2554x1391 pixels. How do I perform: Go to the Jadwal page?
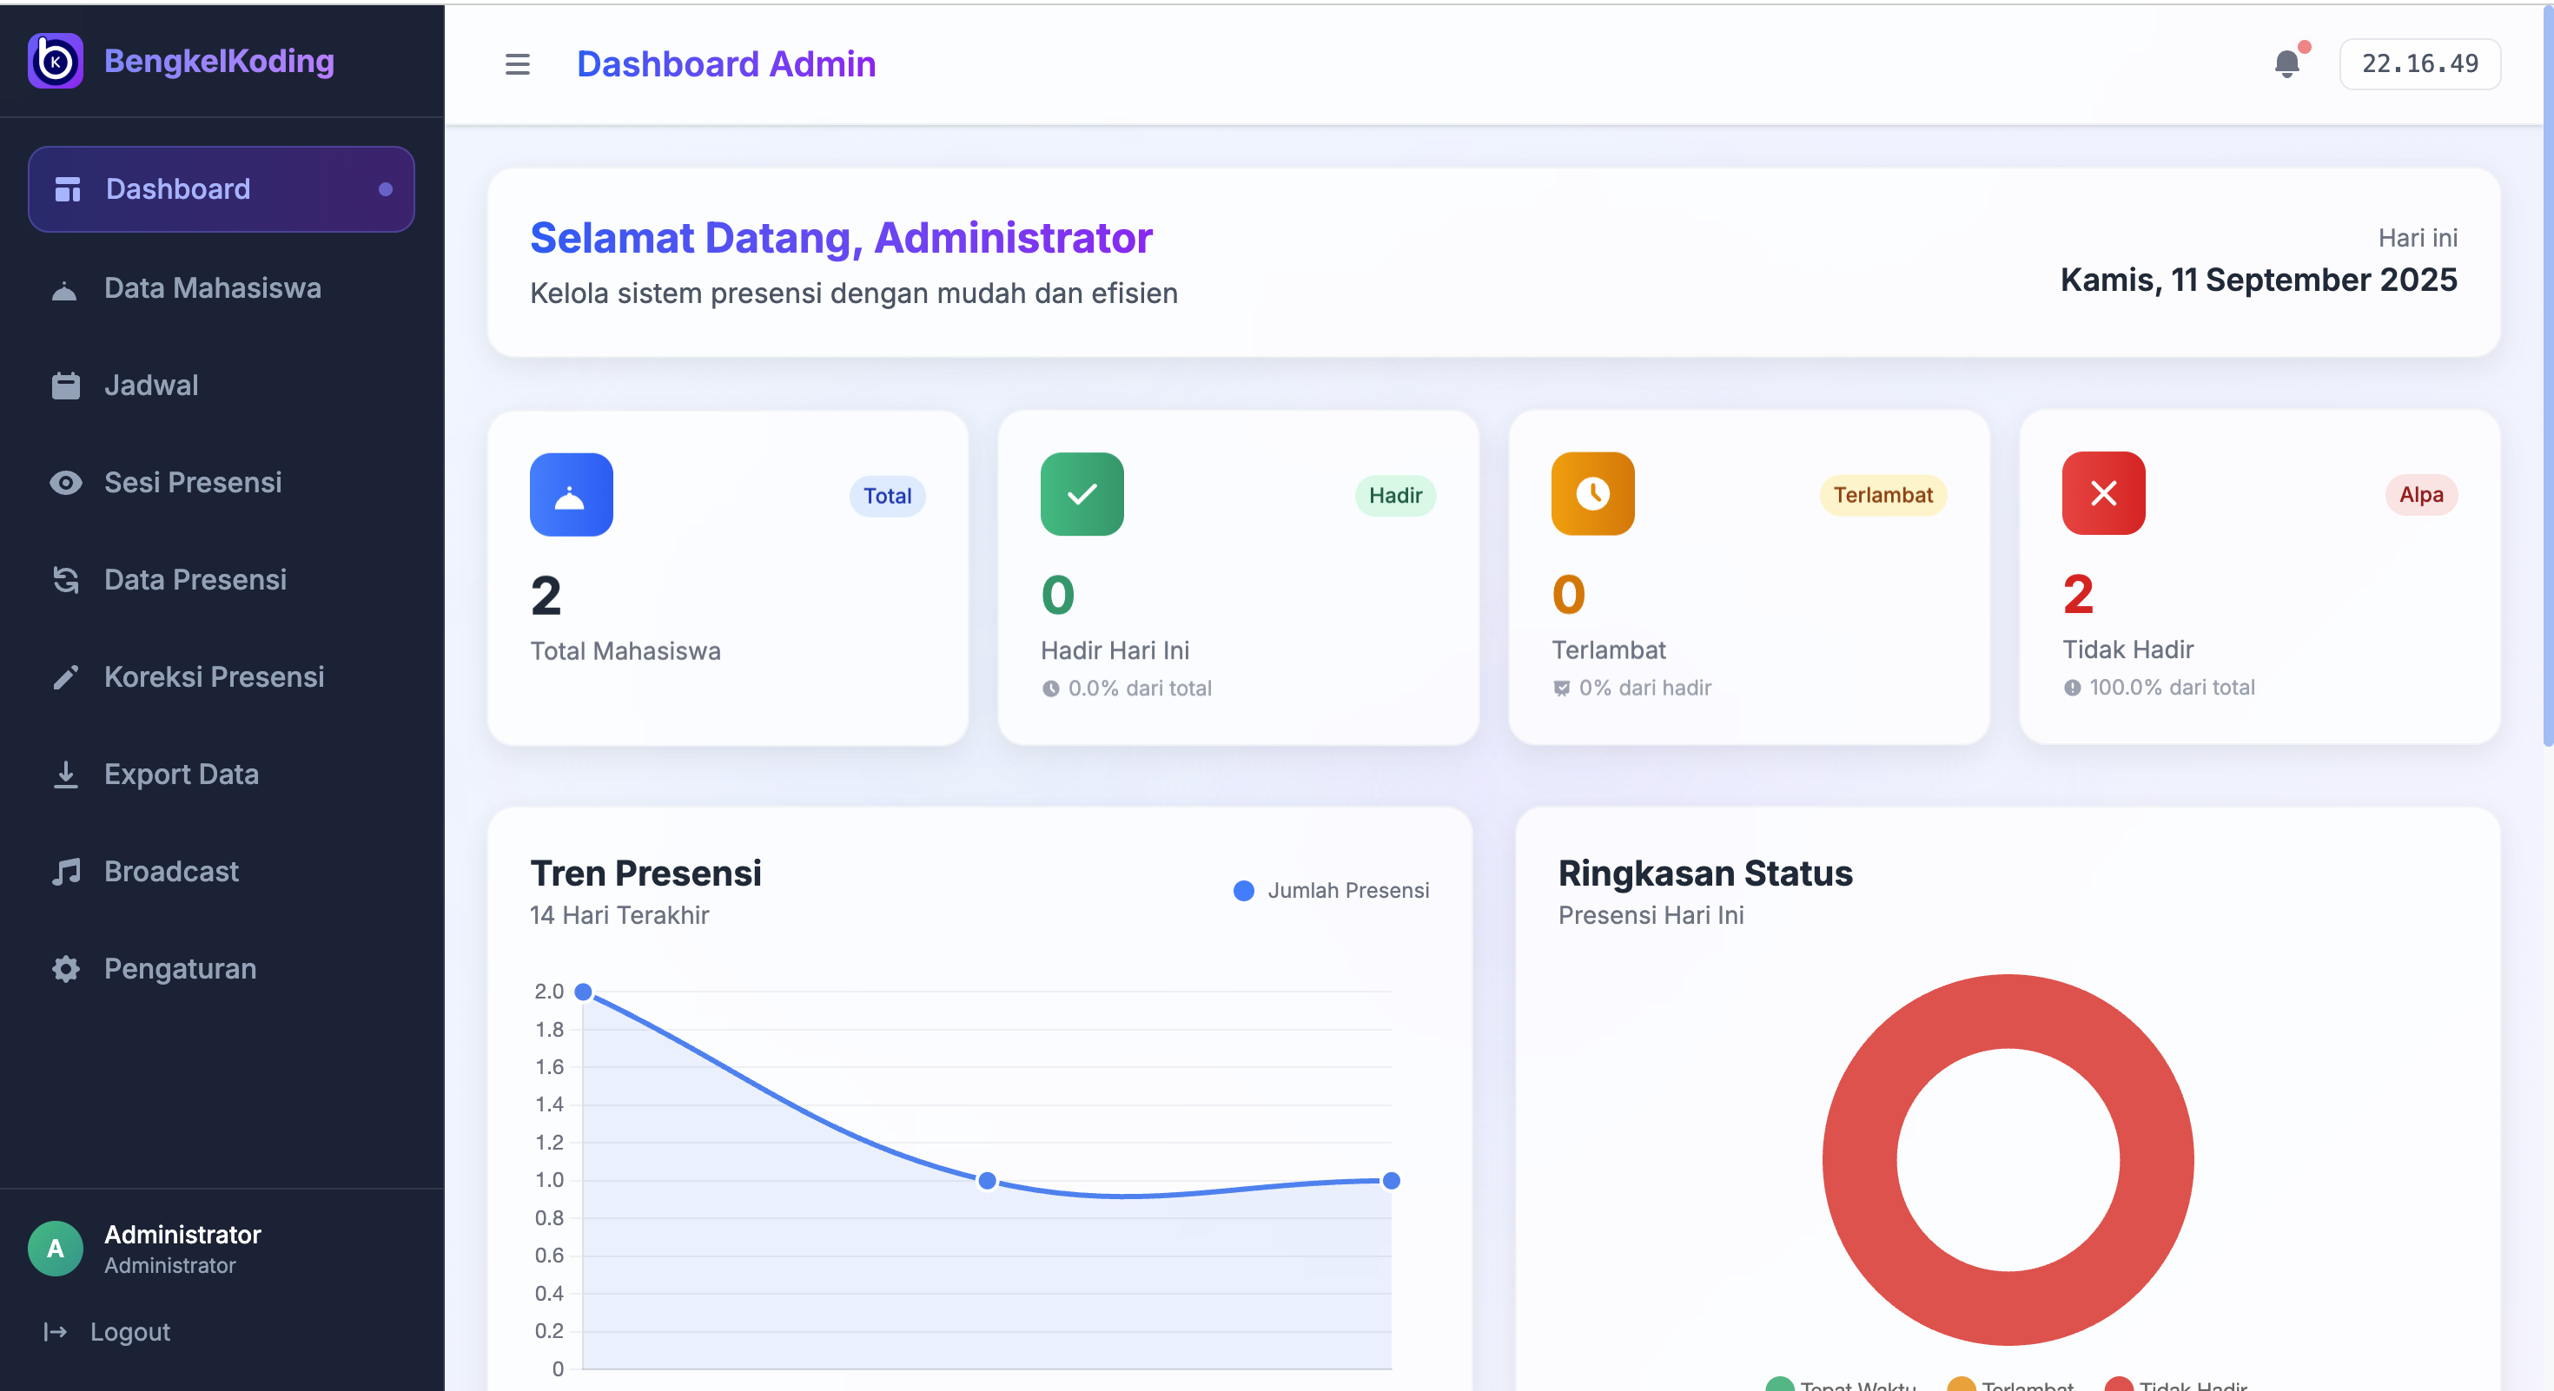[150, 385]
